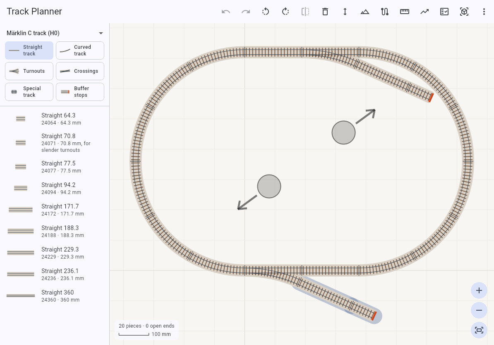
Task: Click the upper-right gray circle handle
Action: (x=344, y=133)
